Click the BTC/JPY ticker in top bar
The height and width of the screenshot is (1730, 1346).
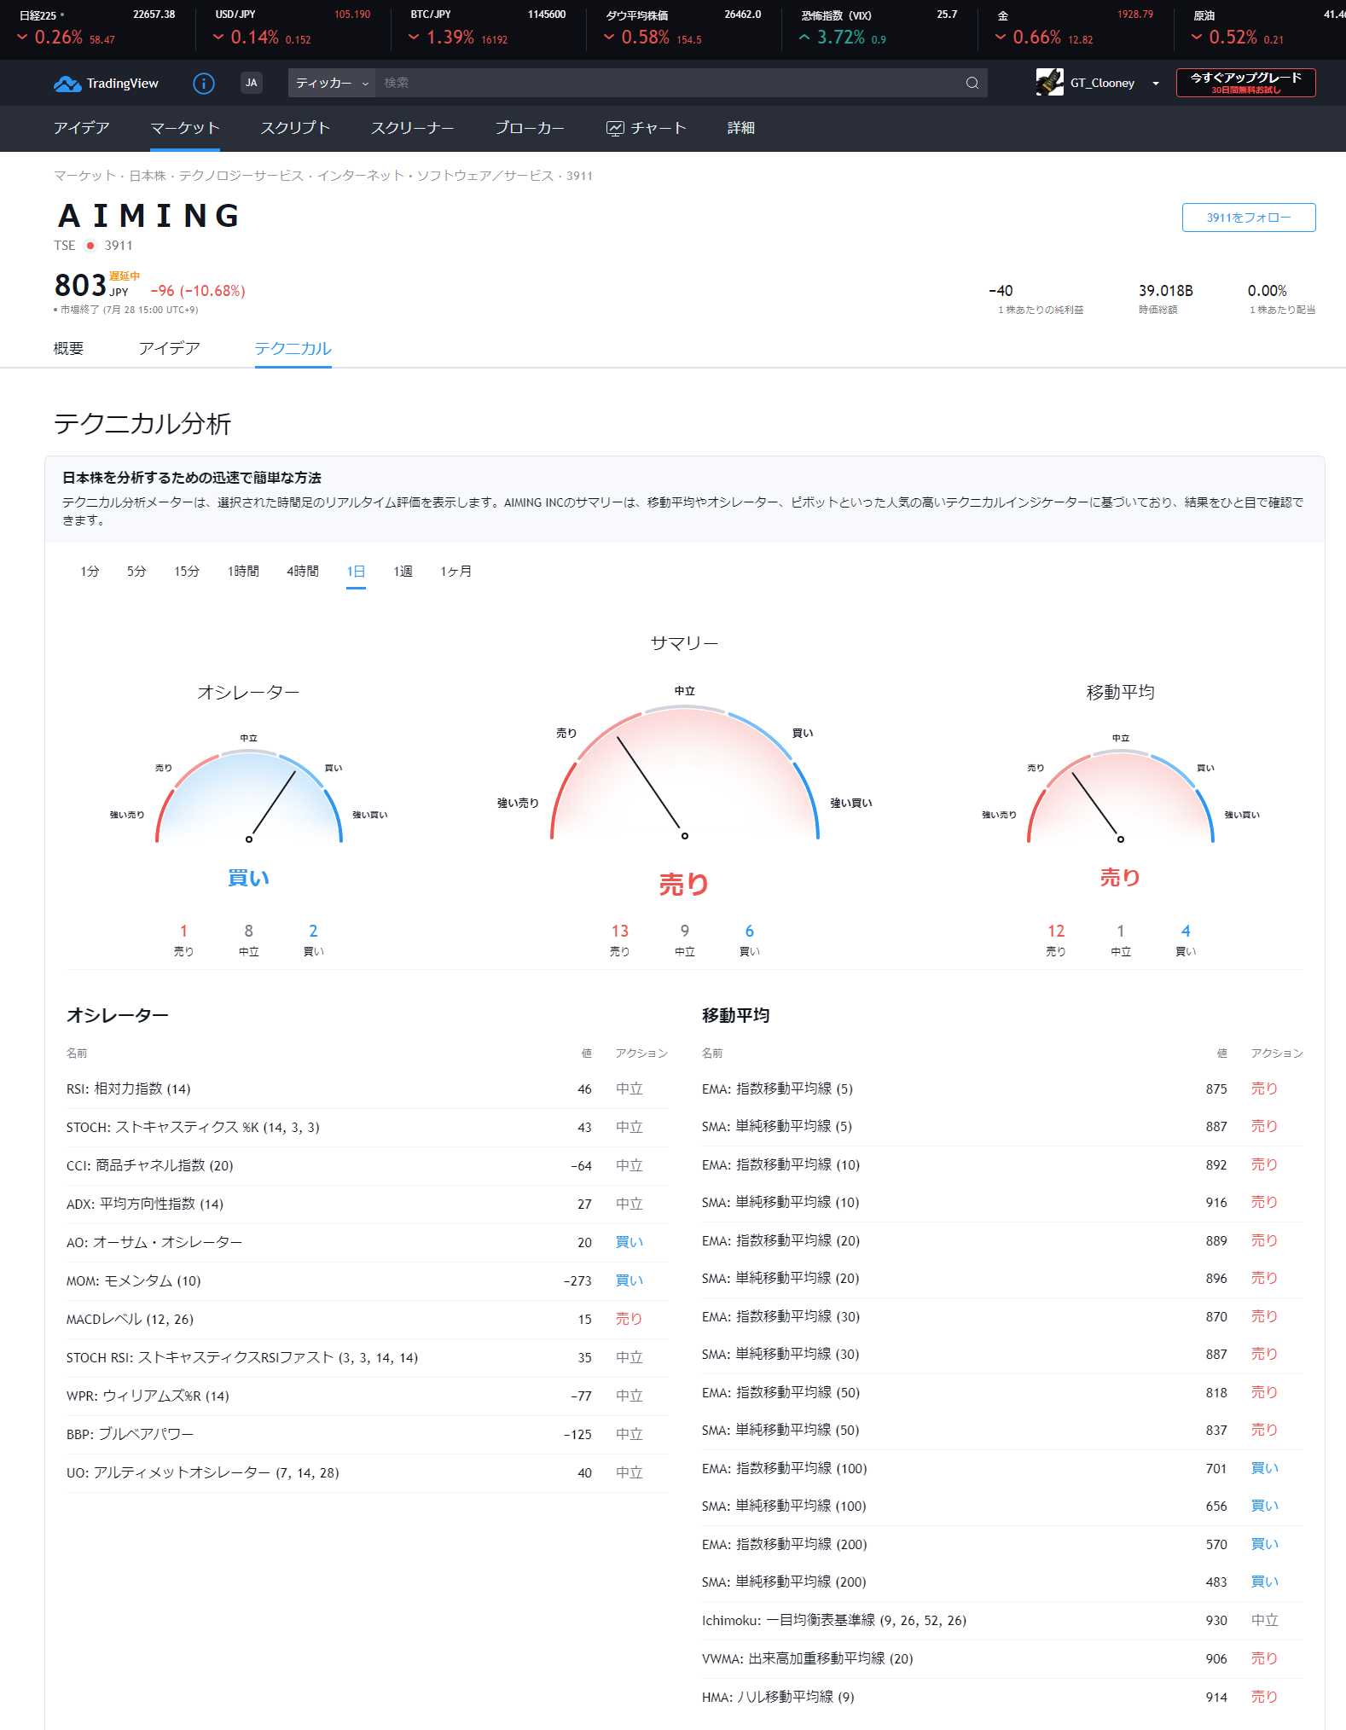pos(488,28)
